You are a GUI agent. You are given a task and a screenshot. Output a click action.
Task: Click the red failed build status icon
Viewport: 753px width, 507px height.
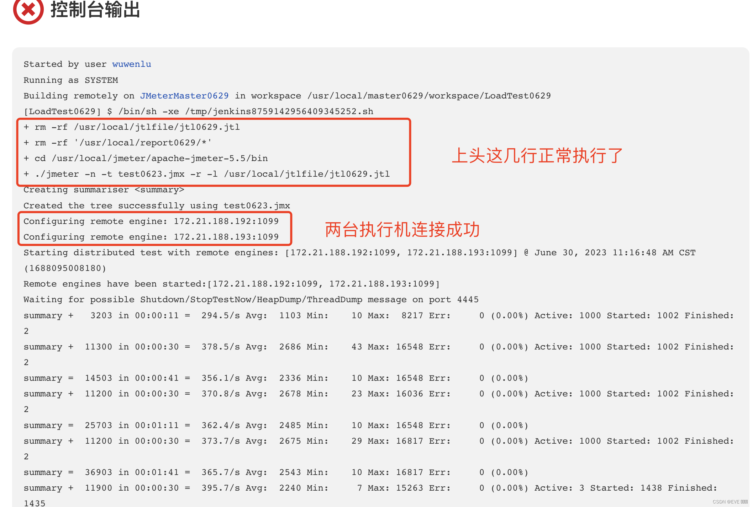click(28, 10)
